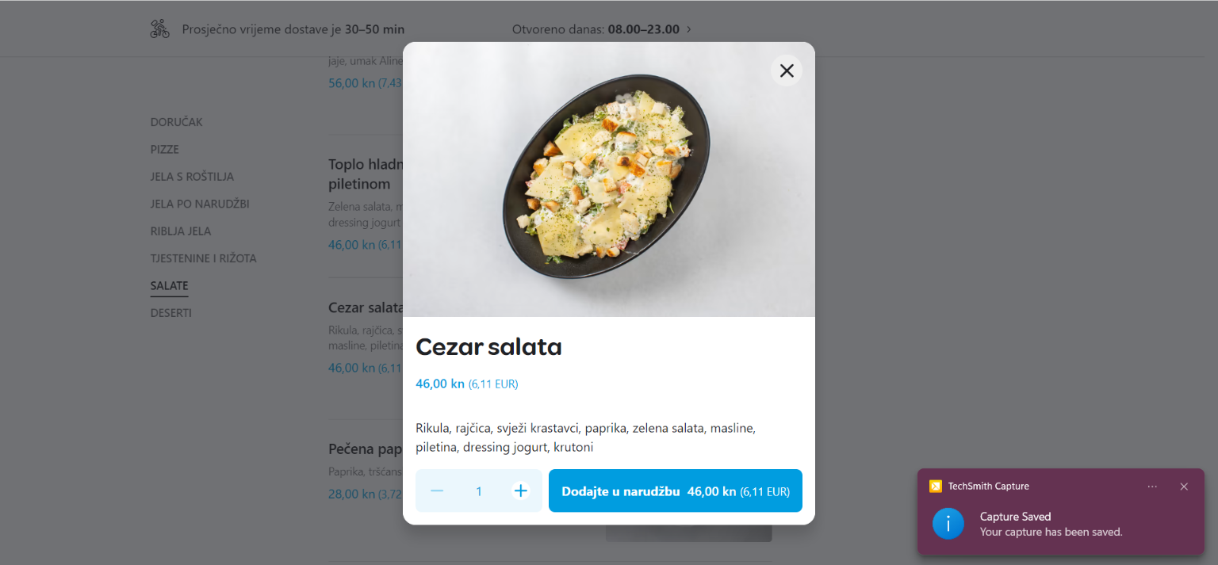Click the quantity value field
The height and width of the screenshot is (565, 1218).
(x=479, y=491)
